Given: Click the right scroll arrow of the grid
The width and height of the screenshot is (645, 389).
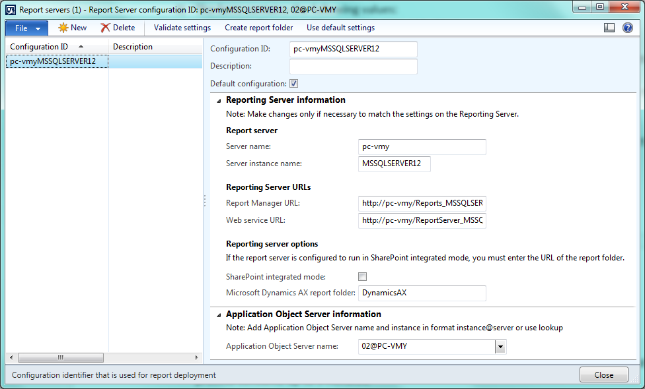Looking at the screenshot, I should point(197,357).
